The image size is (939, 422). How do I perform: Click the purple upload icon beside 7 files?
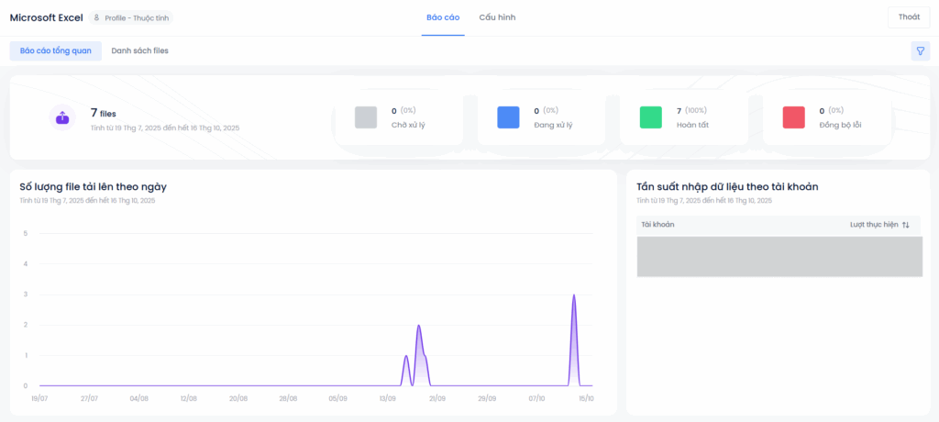tap(62, 117)
